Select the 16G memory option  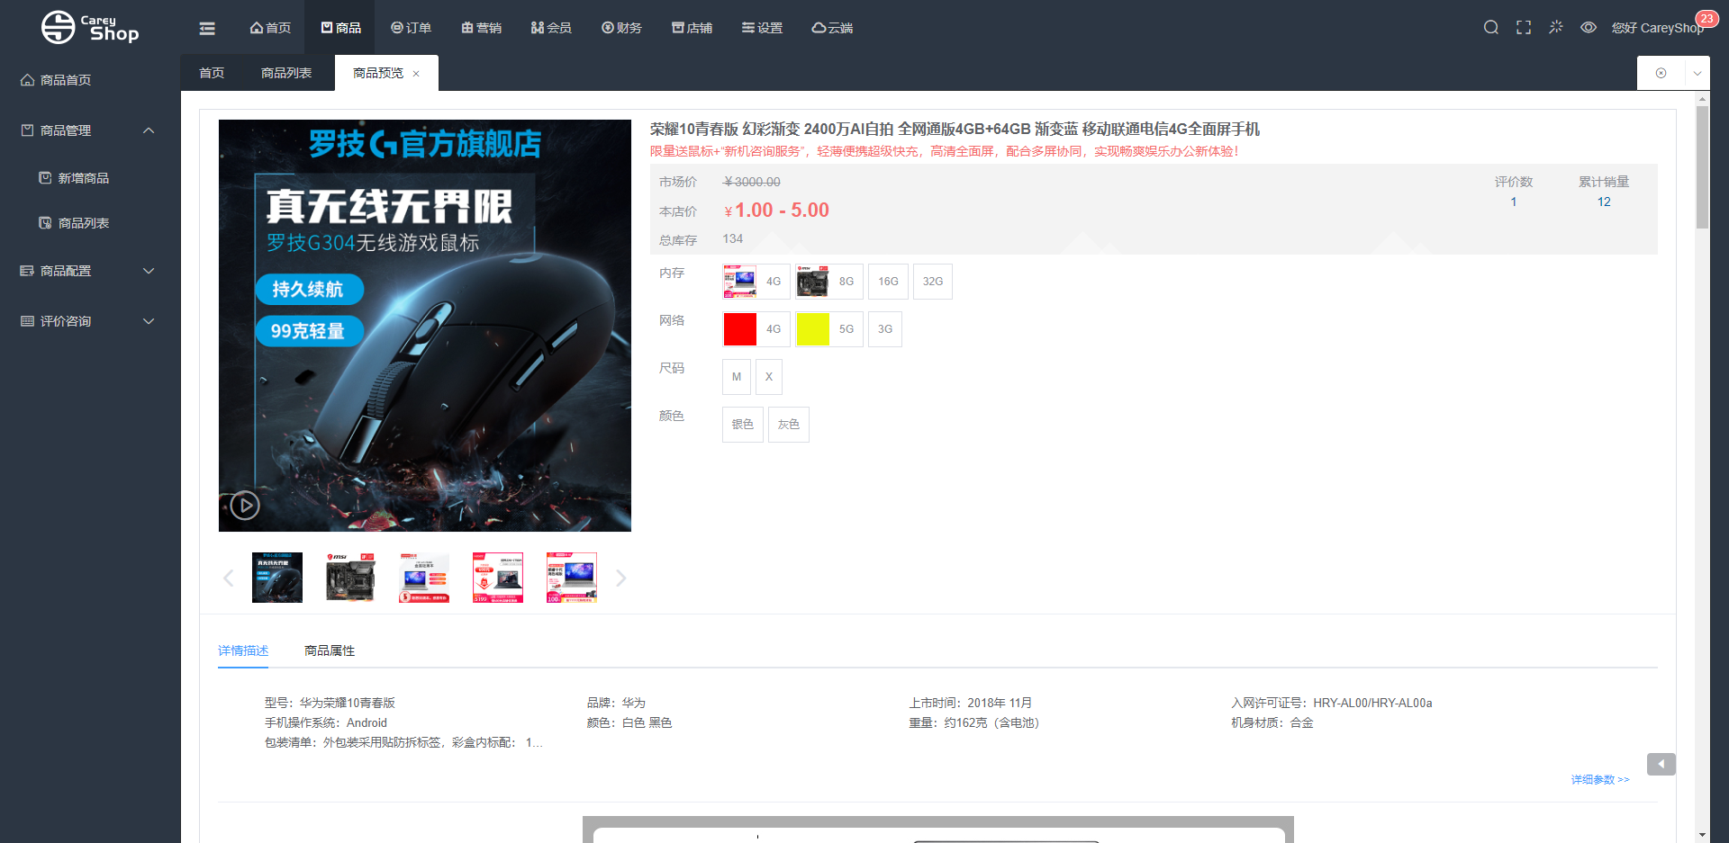click(888, 282)
